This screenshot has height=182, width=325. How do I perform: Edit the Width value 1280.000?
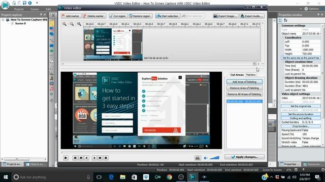(x=311, y=50)
